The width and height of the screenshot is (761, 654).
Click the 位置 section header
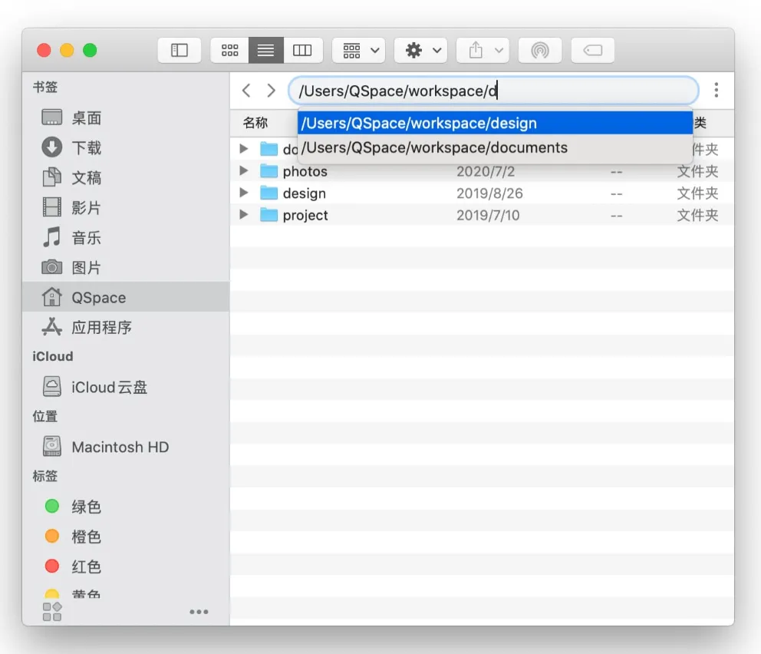45,416
